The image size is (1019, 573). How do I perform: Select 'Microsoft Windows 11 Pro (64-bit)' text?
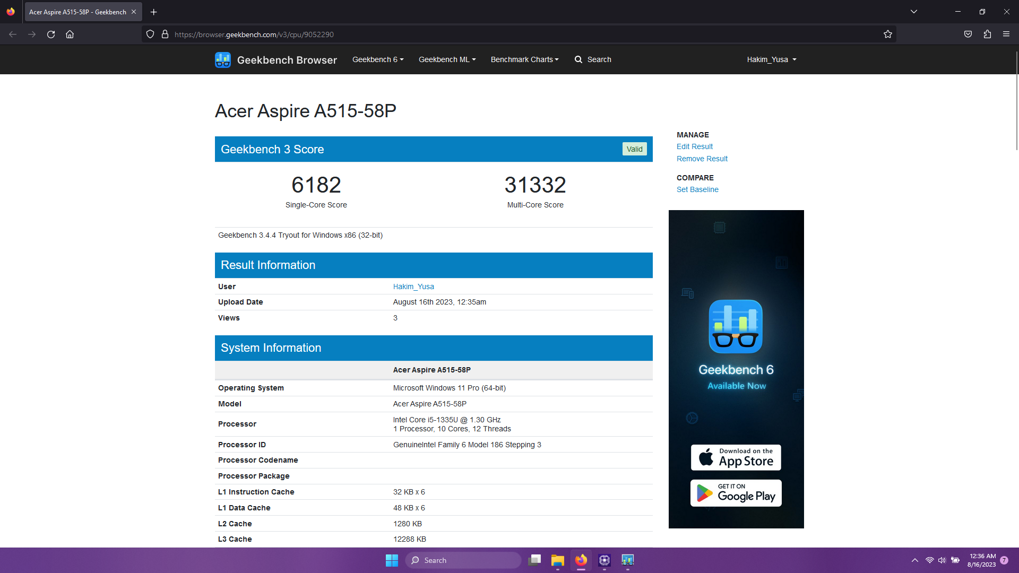[449, 388]
